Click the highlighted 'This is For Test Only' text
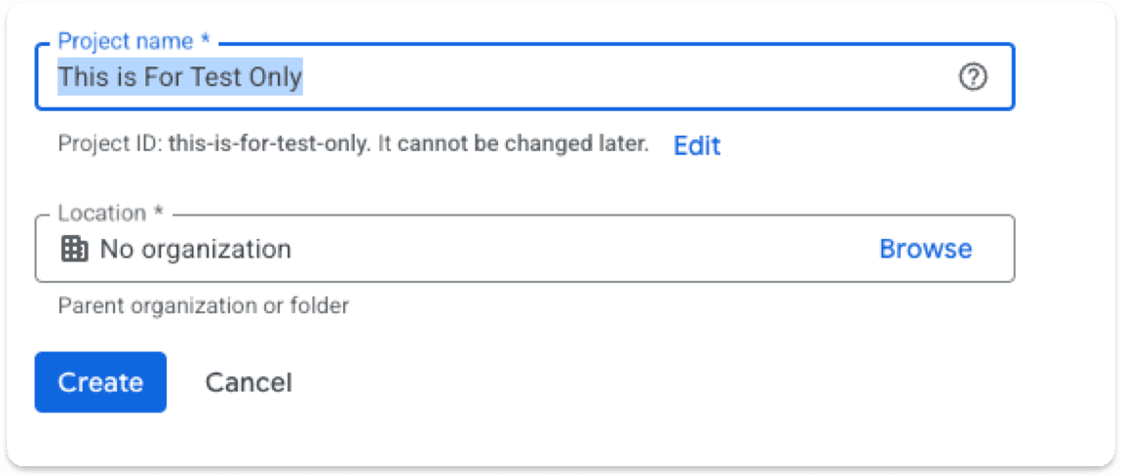The width and height of the screenshot is (1121, 476). (x=180, y=77)
